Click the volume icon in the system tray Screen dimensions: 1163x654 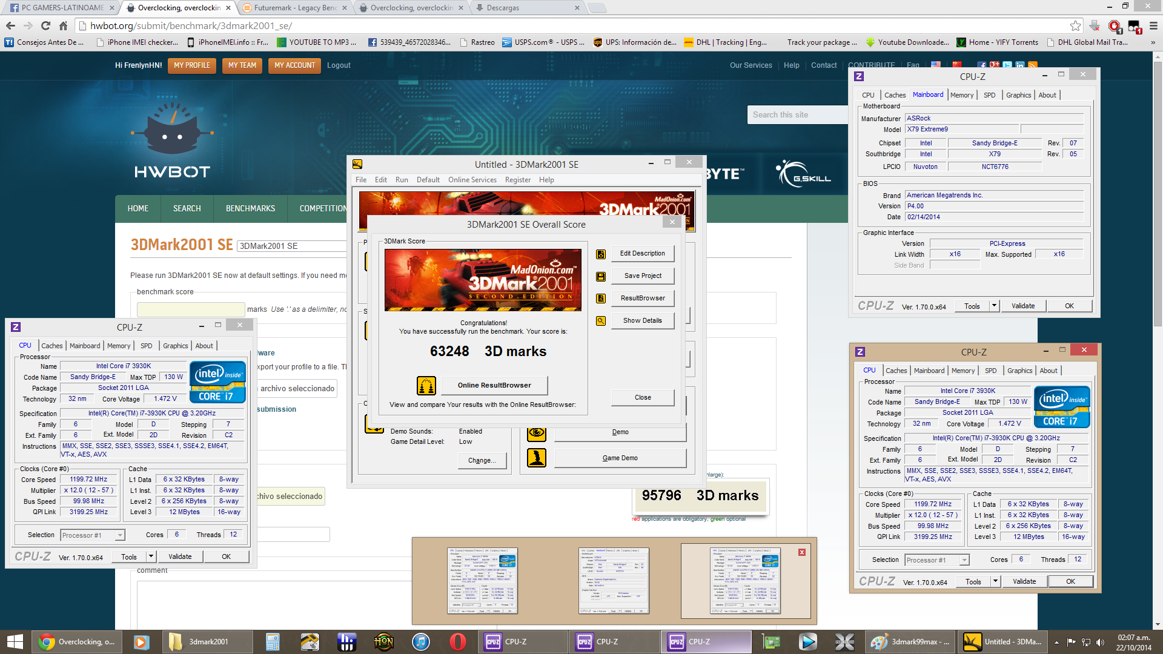tap(1101, 642)
